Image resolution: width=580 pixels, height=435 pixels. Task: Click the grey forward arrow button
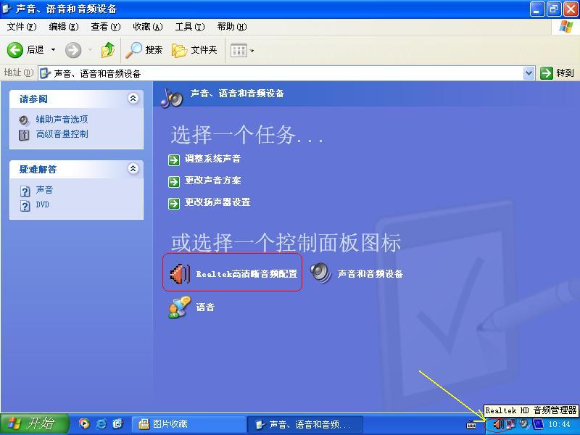(73, 50)
